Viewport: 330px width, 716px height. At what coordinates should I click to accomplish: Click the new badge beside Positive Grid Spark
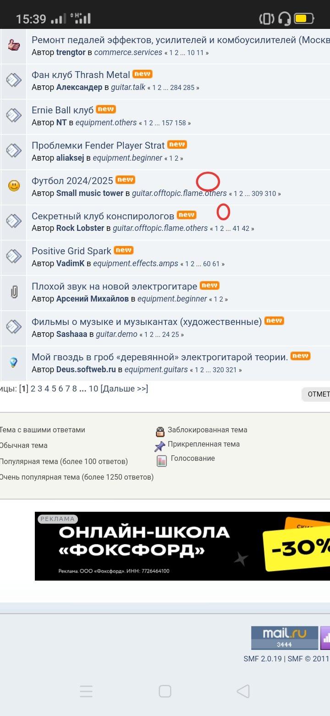click(123, 250)
